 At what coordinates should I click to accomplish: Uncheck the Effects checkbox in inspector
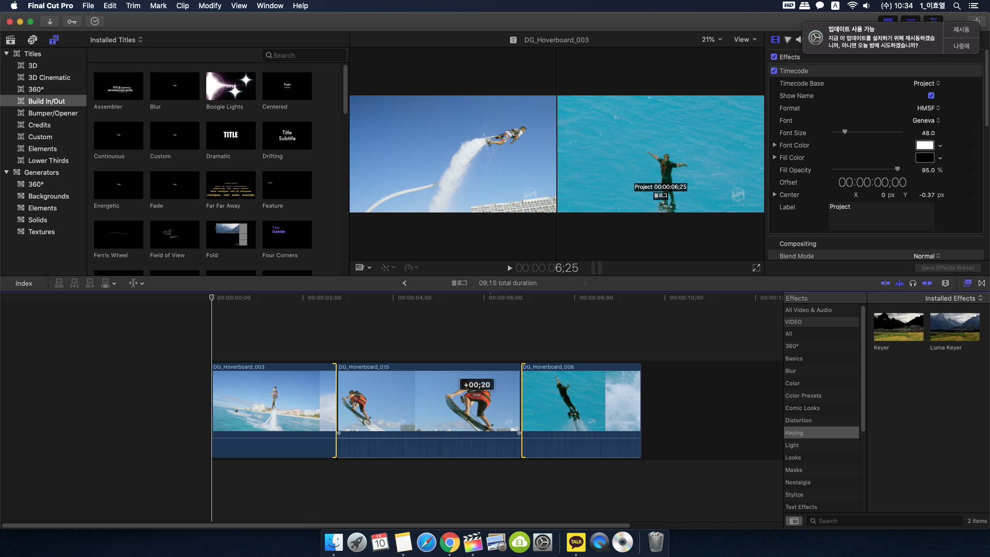tap(774, 57)
